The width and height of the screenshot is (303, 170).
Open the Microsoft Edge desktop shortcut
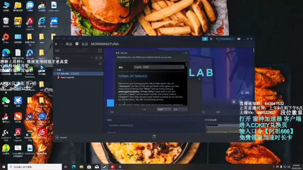[x=6, y=54]
